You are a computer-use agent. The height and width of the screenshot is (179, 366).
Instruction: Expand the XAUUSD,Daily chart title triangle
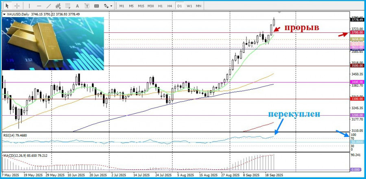[x=4, y=14]
